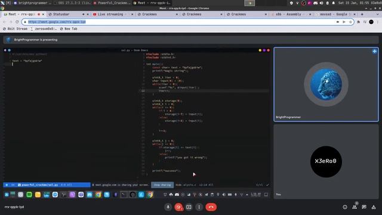Viewport: 382px width, 215px height.
Task: Close the Meet tab
Action: pos(43,14)
